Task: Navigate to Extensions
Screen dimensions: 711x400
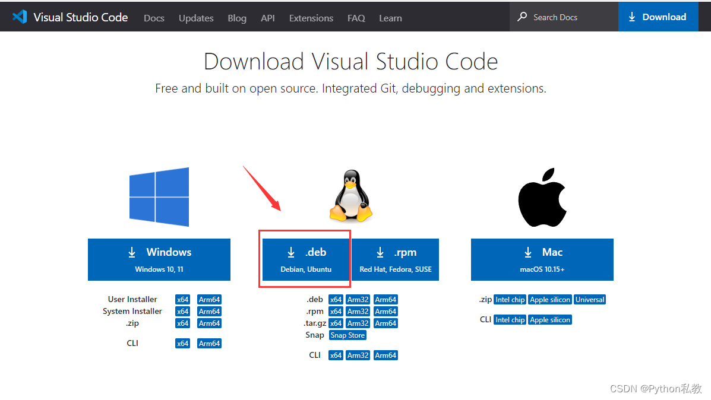Action: [x=311, y=18]
